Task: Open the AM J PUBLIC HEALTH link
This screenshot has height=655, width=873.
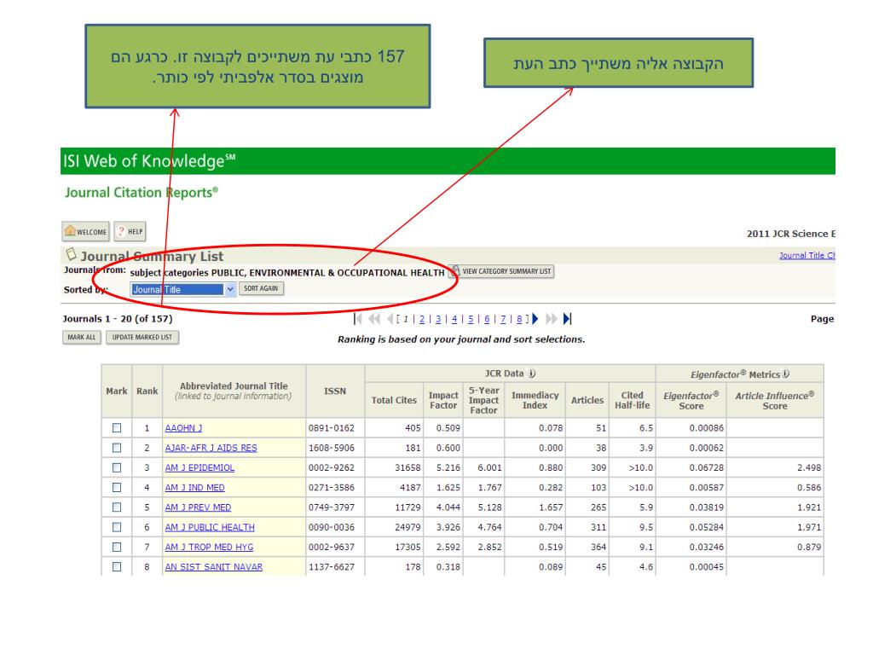Action: pos(210,527)
